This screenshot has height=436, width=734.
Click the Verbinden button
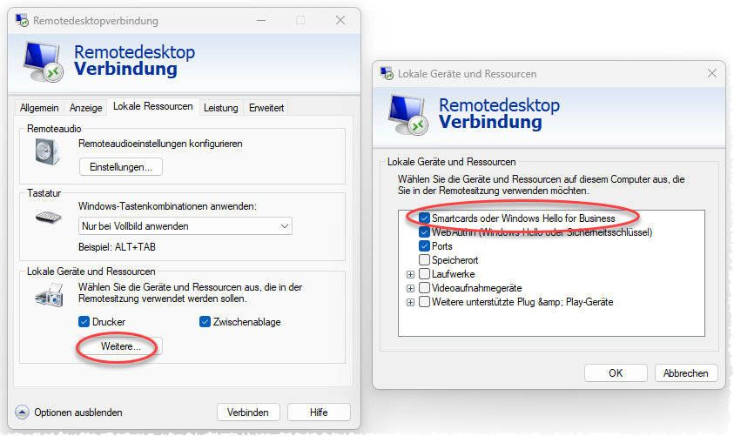(x=248, y=413)
